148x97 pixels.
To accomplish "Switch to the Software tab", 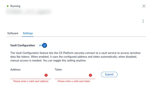I will [x=13, y=33].
